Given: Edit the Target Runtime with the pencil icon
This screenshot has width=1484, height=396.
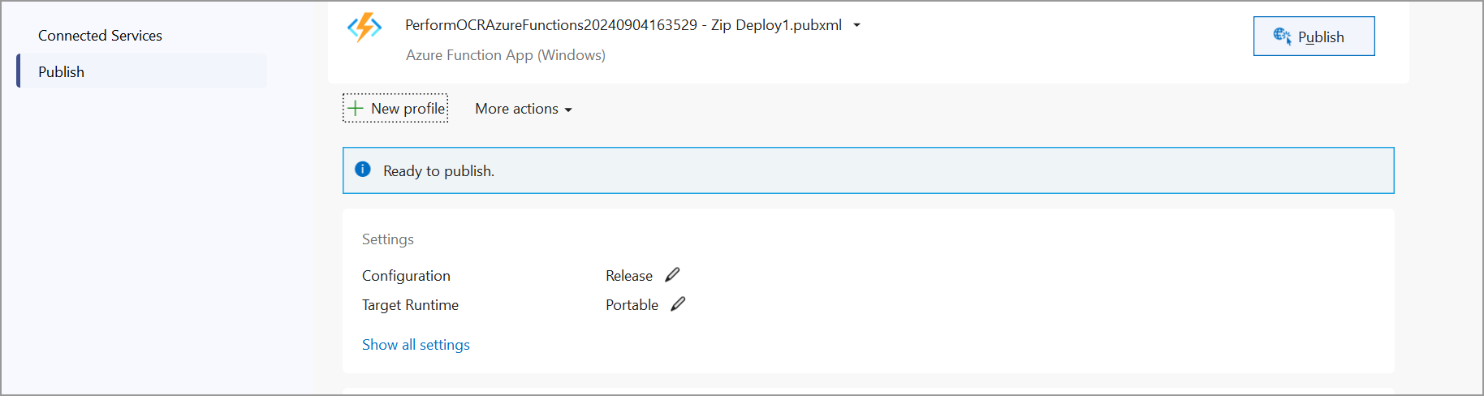Looking at the screenshot, I should point(678,304).
